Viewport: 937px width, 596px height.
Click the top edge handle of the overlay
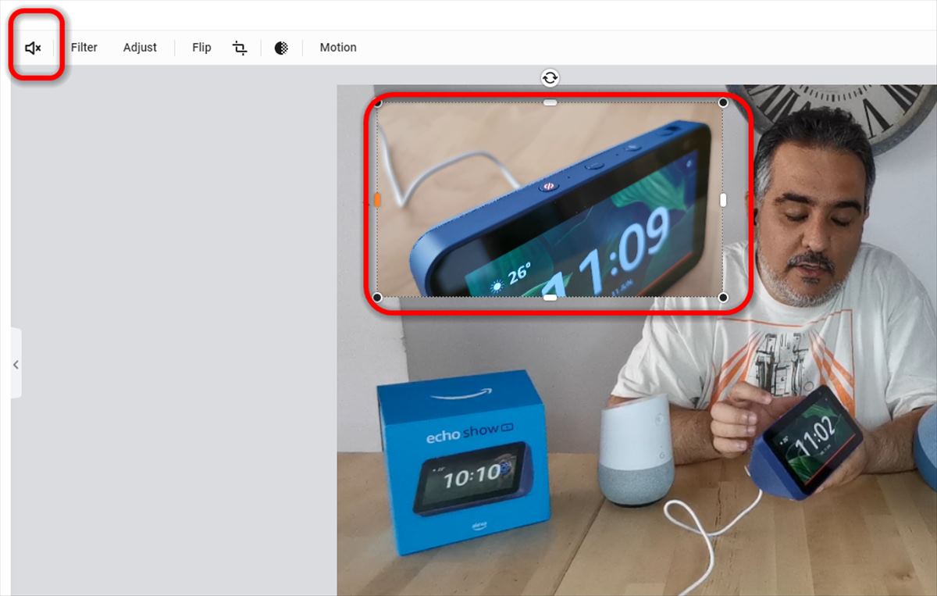pyautogui.click(x=550, y=102)
